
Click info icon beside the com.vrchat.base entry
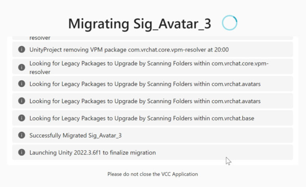(x=22, y=118)
